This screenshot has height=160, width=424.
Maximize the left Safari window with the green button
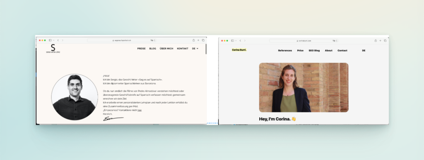pyautogui.click(x=45, y=40)
